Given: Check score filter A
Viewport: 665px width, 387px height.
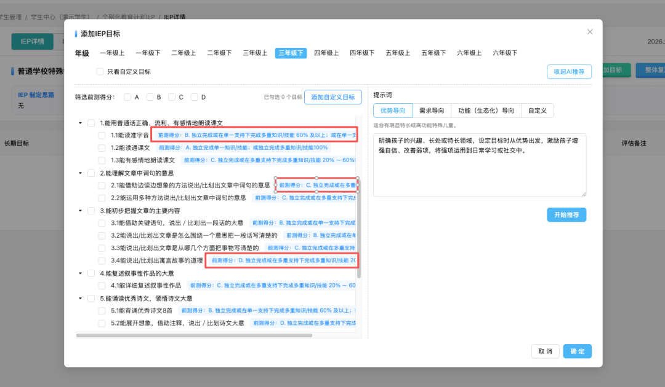Looking at the screenshot, I should (x=127, y=97).
